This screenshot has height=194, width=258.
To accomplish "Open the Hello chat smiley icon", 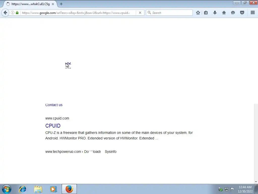I will click(x=233, y=13).
